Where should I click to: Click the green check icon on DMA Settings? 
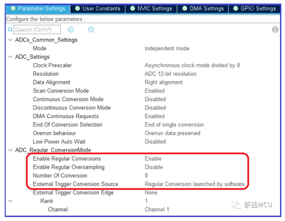185,8
